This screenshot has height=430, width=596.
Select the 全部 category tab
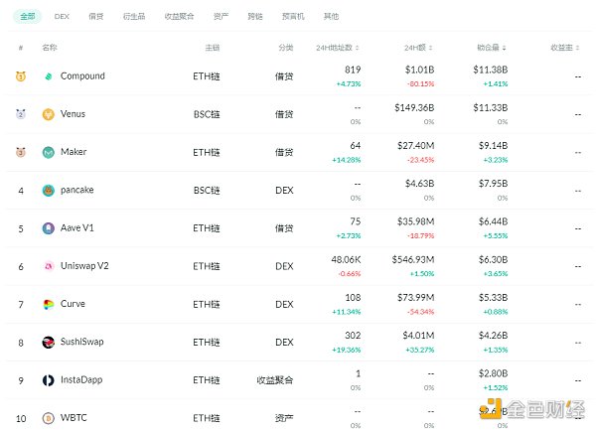pos(28,16)
